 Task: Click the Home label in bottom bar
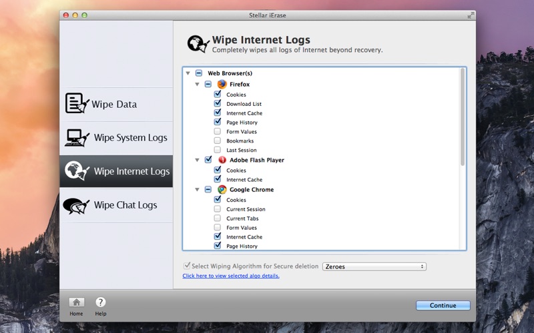pos(76,314)
